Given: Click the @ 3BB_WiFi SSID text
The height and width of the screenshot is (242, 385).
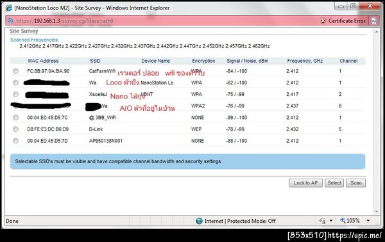Looking at the screenshot, I should pyautogui.click(x=103, y=118).
